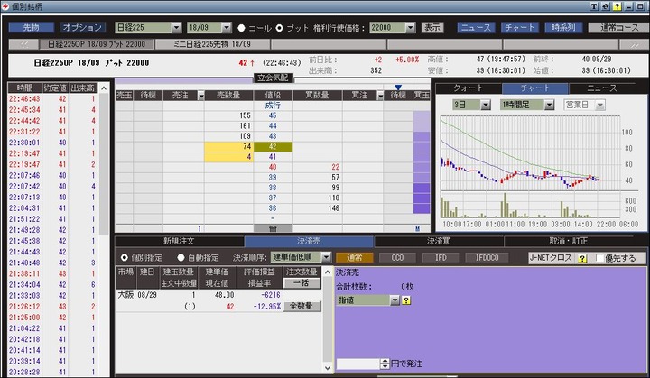
Task: Enable the 優先する checkbox
Action: [x=599, y=258]
